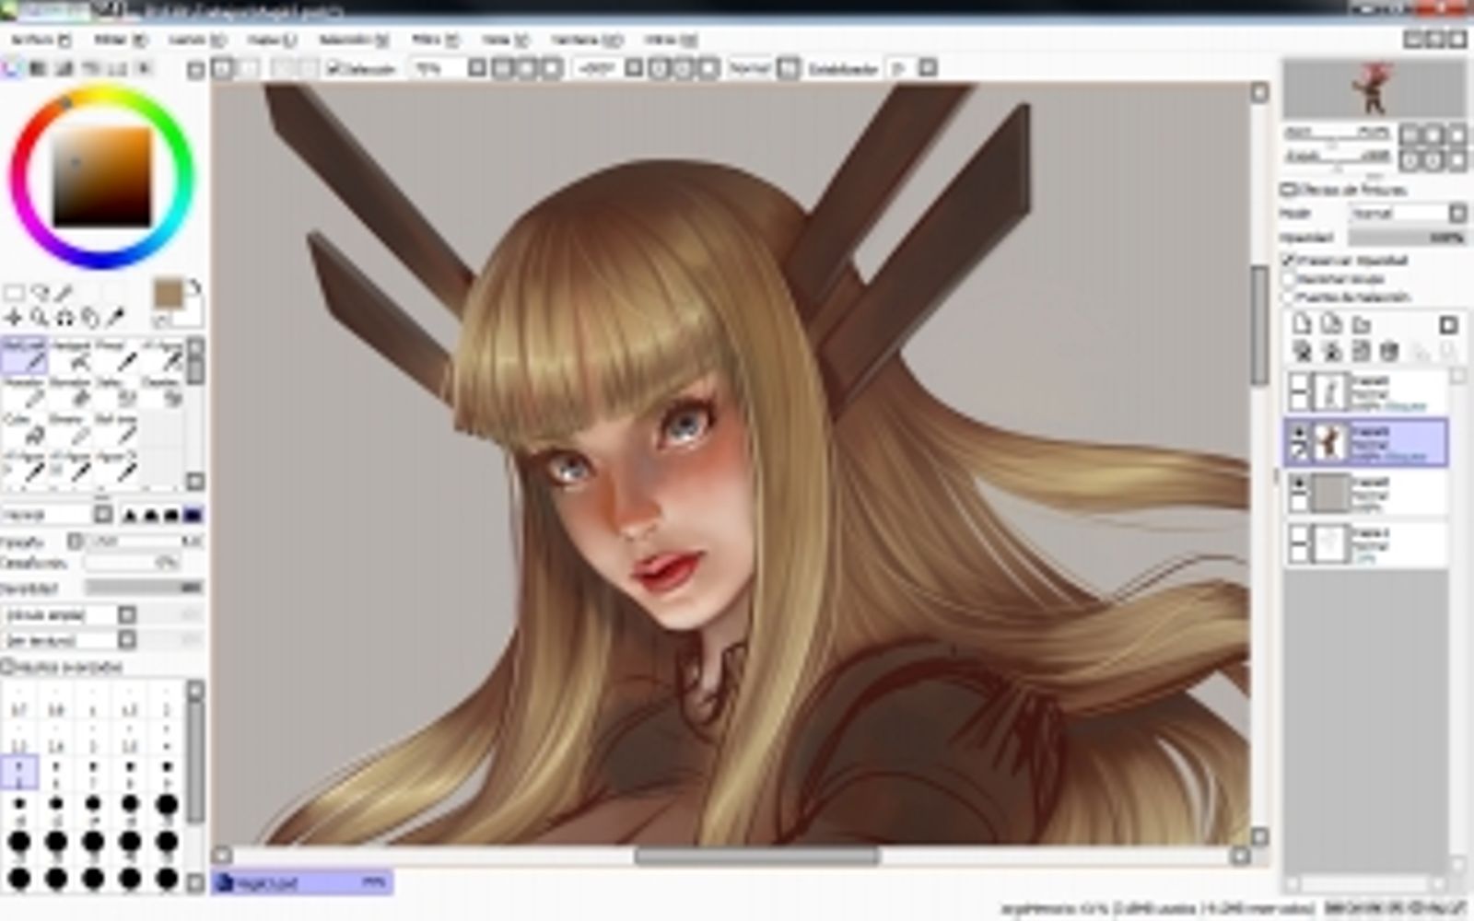Toggle the HSV slider panel icon
Screen dimensions: 1474x921
click(x=65, y=68)
